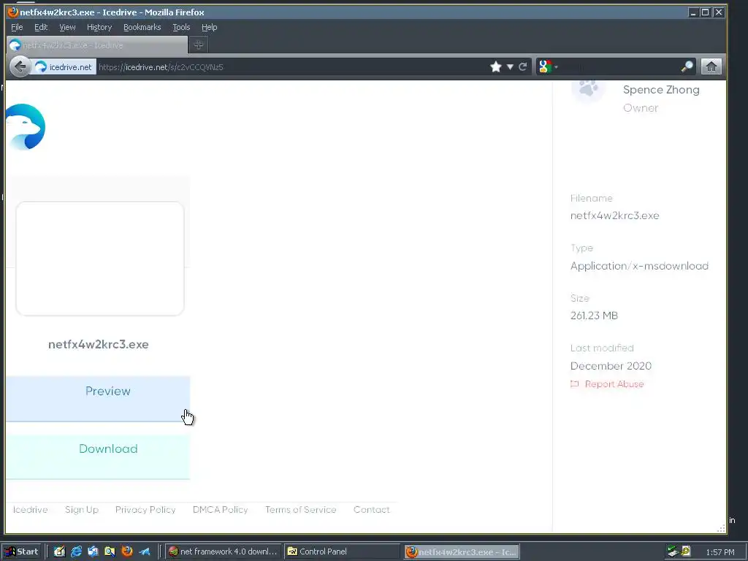Click the network connection tray icon
The image size is (748, 561).
(x=673, y=552)
